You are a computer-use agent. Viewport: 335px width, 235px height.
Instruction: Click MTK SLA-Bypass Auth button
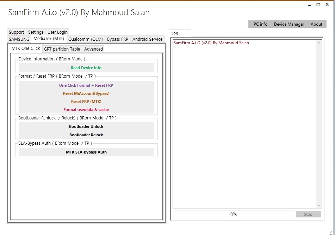pos(86,152)
